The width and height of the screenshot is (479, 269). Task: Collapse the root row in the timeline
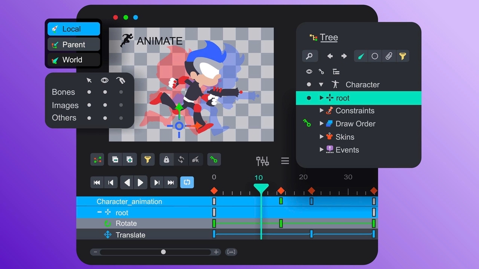pyautogui.click(x=99, y=213)
